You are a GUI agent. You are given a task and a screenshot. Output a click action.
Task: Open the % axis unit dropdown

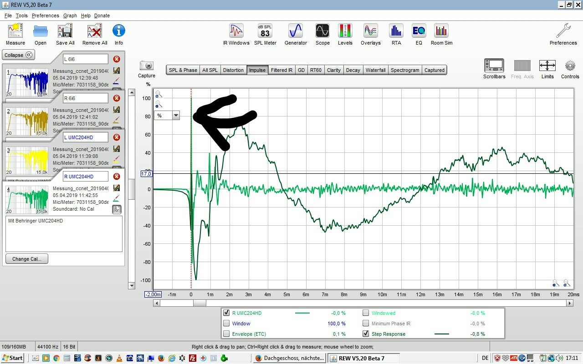(176, 116)
